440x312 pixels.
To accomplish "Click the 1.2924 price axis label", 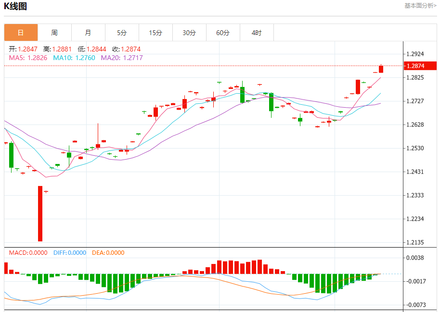I will tap(415, 54).
